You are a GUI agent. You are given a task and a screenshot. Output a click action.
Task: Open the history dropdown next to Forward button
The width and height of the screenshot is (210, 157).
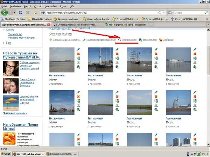(x=15, y=13)
